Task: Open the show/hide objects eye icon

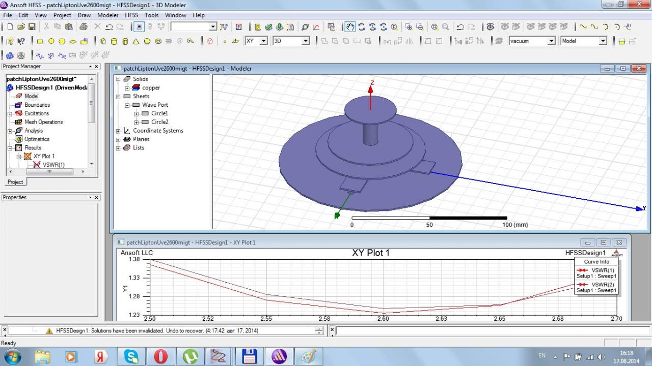Action: 490,27
